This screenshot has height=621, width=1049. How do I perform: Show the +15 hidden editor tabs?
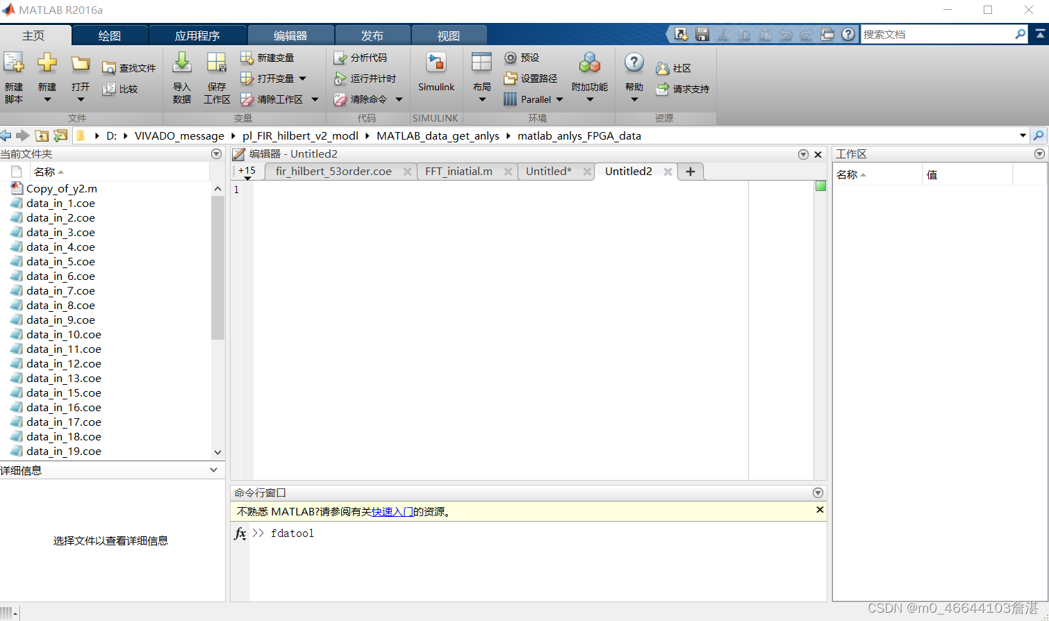tap(247, 172)
